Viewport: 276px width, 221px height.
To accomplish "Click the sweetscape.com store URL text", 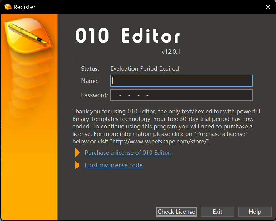I will click(x=160, y=142).
